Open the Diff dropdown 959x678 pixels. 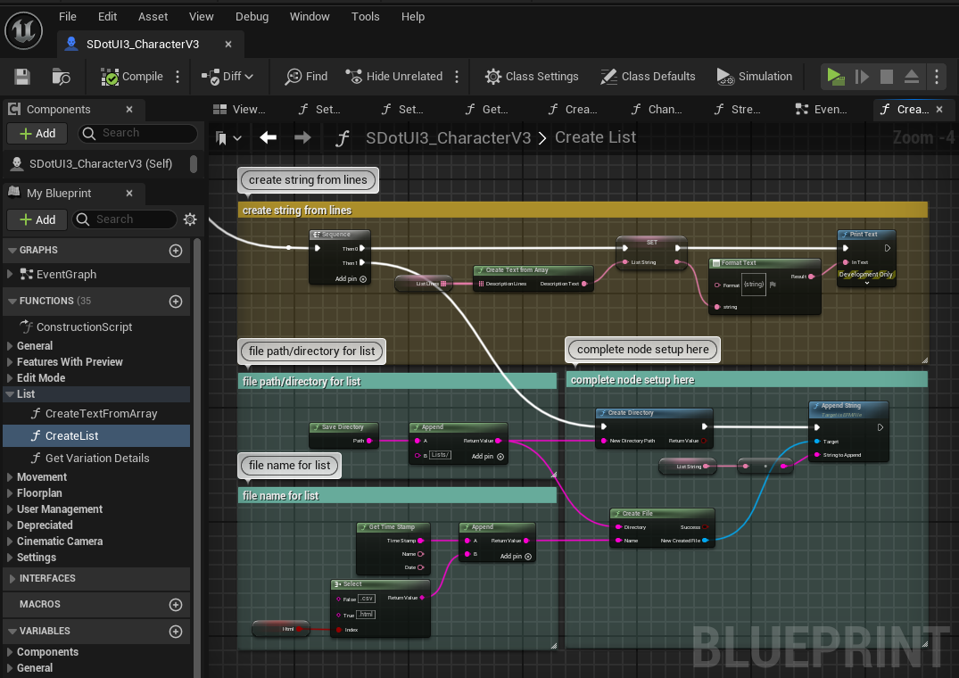[227, 77]
